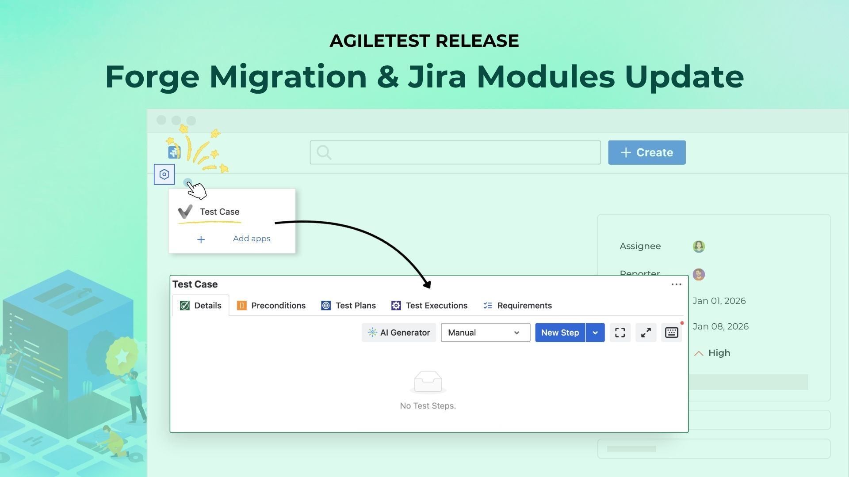The image size is (849, 477).
Task: Click the Assignee label
Action: coord(640,246)
